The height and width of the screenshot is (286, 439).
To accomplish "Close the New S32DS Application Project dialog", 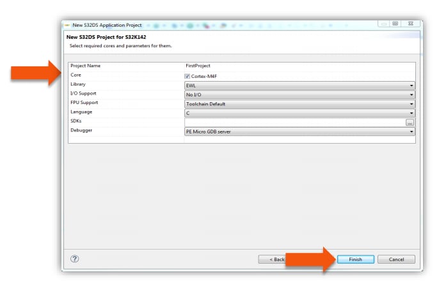I will click(410, 24).
